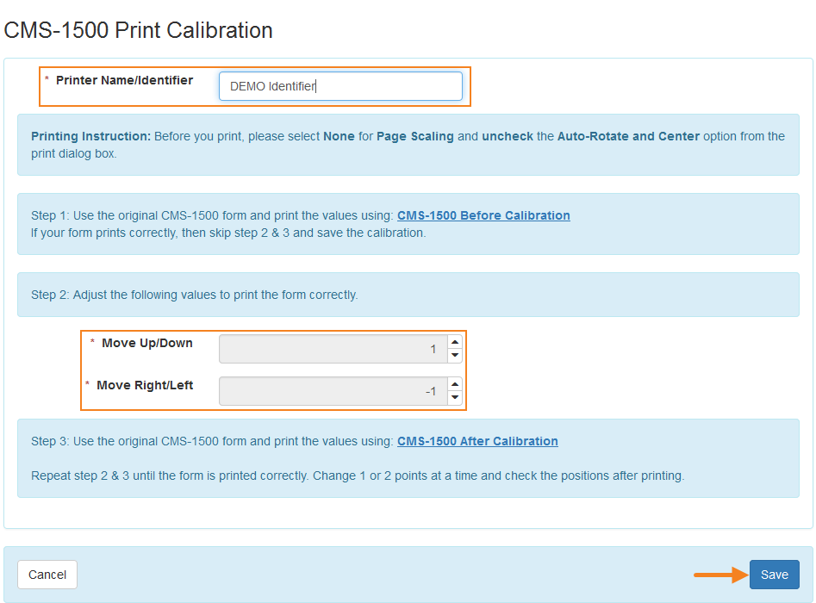
Task: Click the Repeat step 2 & 3 note
Action: point(358,476)
